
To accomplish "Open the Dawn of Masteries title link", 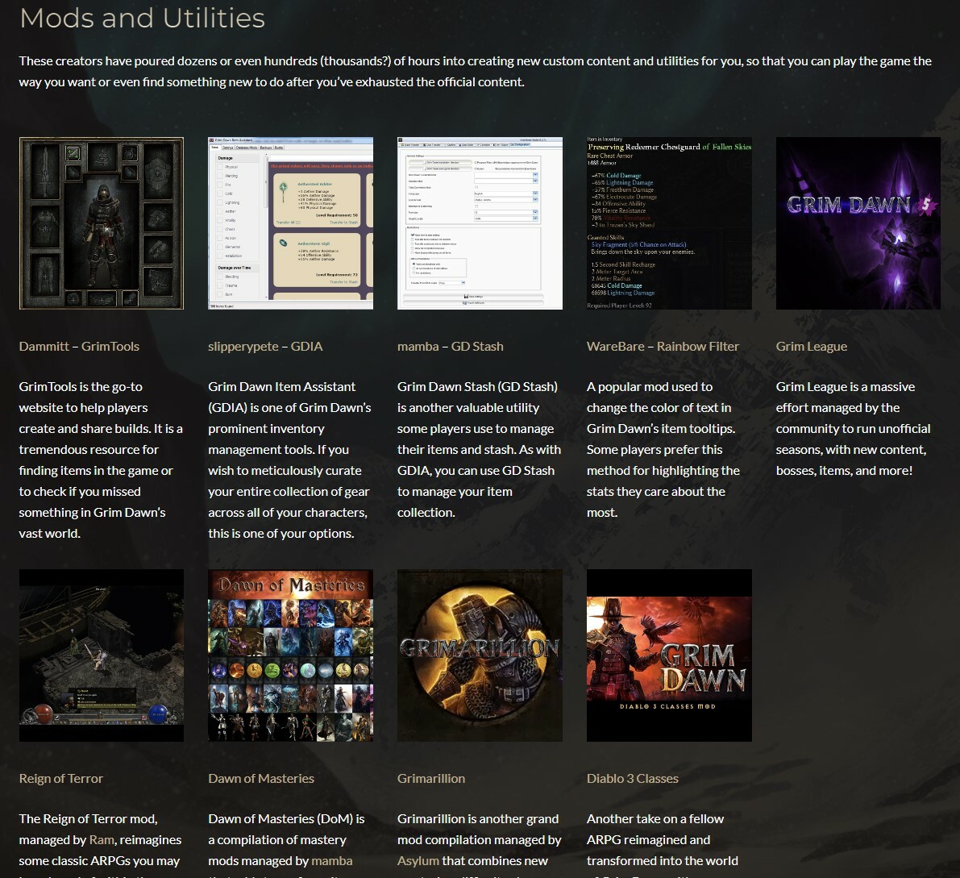I will [x=261, y=779].
